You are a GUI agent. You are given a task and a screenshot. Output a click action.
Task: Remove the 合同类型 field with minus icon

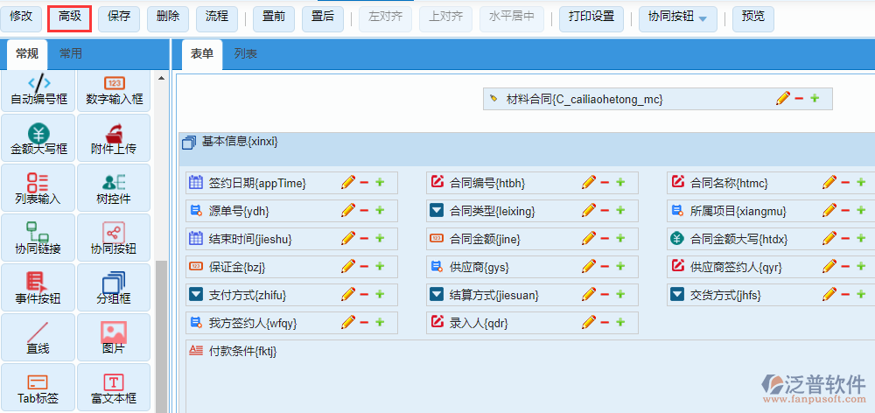[x=605, y=210]
